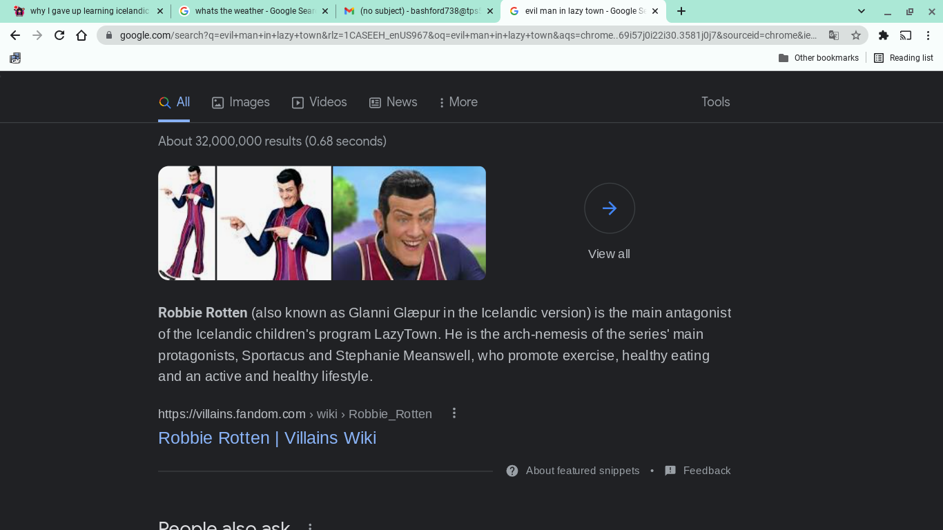Click the blue arrow View all button
The width and height of the screenshot is (943, 530).
(x=610, y=208)
